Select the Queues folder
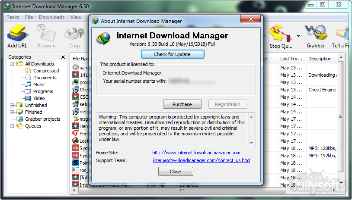The height and width of the screenshot is (200, 352). [33, 126]
